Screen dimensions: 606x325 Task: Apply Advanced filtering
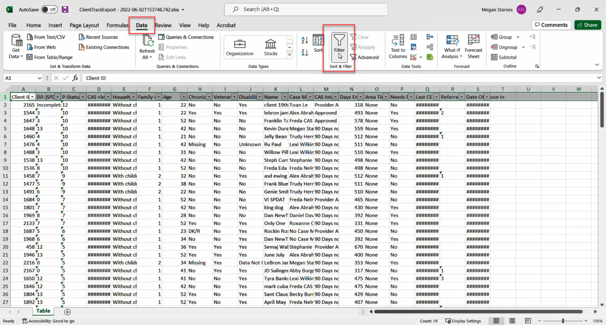[x=365, y=57]
